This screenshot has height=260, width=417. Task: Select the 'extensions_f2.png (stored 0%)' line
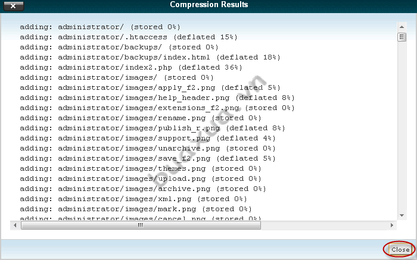pyautogui.click(x=157, y=108)
